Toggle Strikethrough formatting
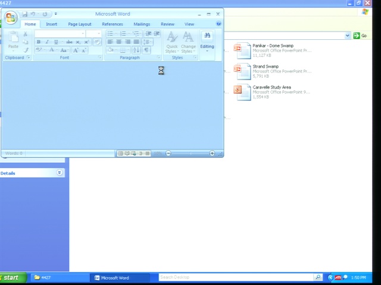Image resolution: width=381 pixels, height=285 pixels. (69, 42)
